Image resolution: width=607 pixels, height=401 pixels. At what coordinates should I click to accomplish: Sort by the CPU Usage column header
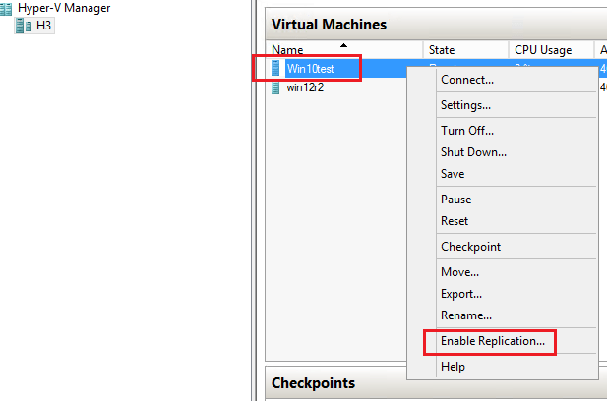pos(551,50)
